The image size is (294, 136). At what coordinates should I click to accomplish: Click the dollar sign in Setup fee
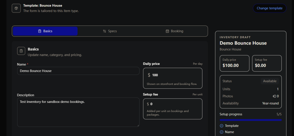[x=148, y=104]
